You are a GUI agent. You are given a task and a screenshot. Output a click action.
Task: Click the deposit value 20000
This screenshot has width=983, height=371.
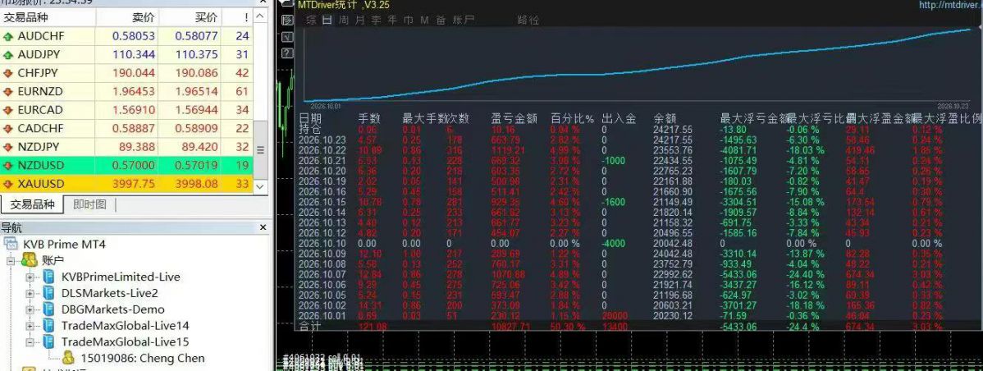click(x=615, y=315)
